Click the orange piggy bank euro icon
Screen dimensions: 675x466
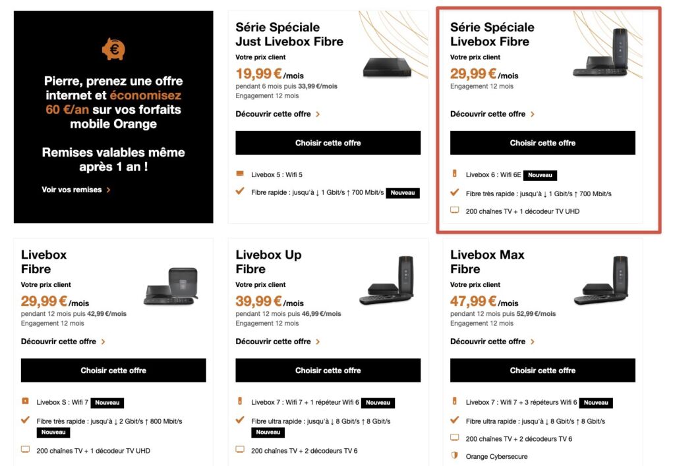coord(113,49)
